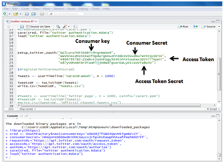Image resolution: width=223 pixels, height=163 pixels.
Task: Click the Find/Replace magnifier icon
Action: click(58, 27)
